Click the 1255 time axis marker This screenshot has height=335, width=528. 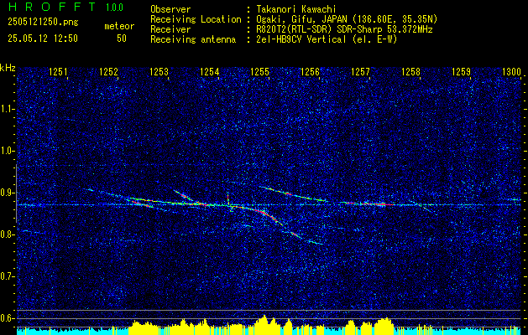point(260,71)
